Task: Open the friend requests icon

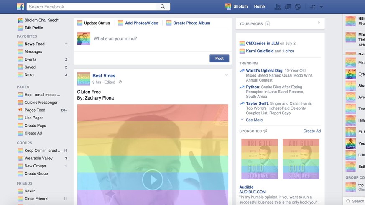Action: [x=278, y=7]
